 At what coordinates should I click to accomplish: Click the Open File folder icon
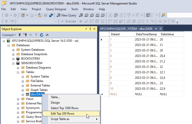(40, 15)
